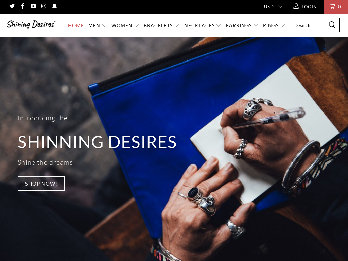This screenshot has height=261, width=348.
Task: Open the shopping cart icon
Action: pyautogui.click(x=332, y=6)
